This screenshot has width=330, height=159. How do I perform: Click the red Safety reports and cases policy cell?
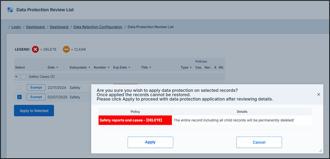tap(135, 120)
